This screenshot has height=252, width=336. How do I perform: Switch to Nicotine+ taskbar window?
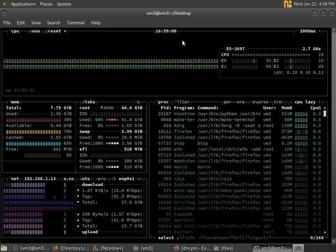[x=108, y=248]
